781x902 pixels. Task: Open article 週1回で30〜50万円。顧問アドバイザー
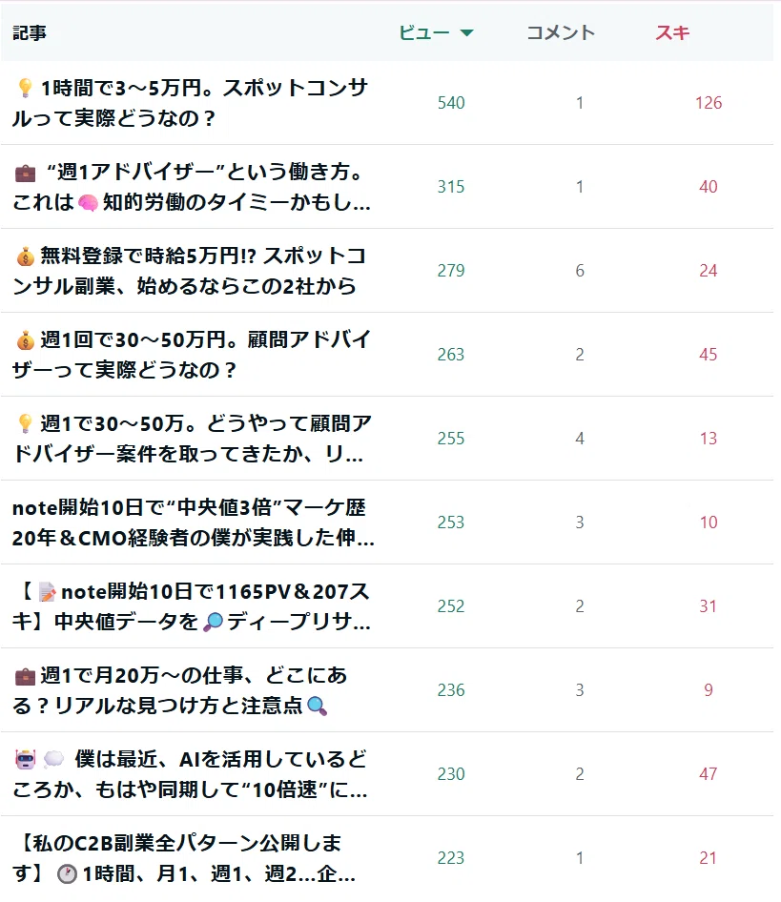click(191, 355)
